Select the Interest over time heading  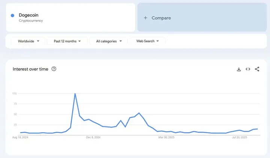(x=30, y=69)
